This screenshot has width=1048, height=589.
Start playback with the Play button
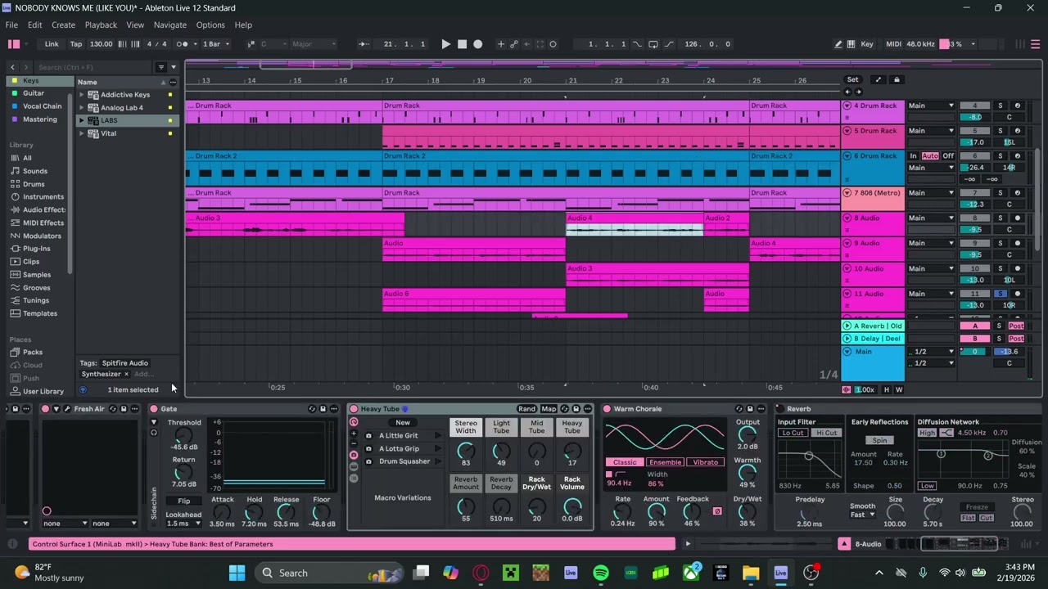click(x=445, y=44)
